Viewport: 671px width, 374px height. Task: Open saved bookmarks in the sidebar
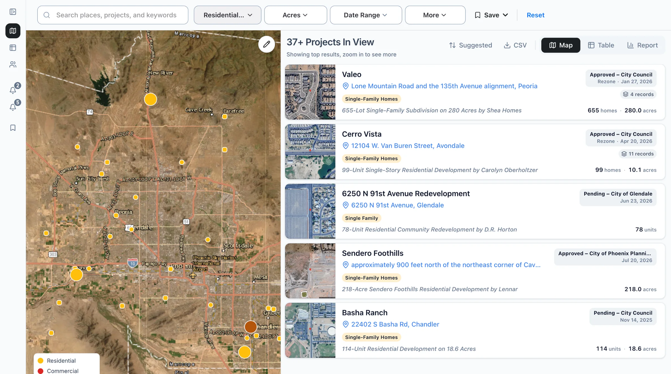tap(13, 128)
